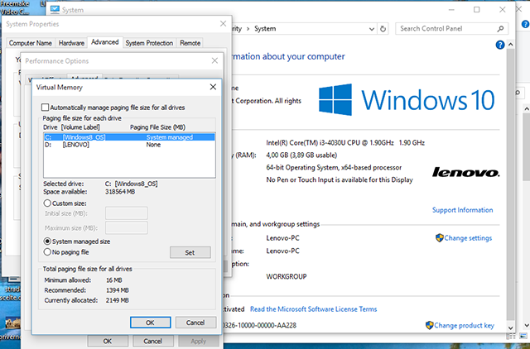Click Change settings link
The width and height of the screenshot is (530, 349).
click(x=468, y=238)
